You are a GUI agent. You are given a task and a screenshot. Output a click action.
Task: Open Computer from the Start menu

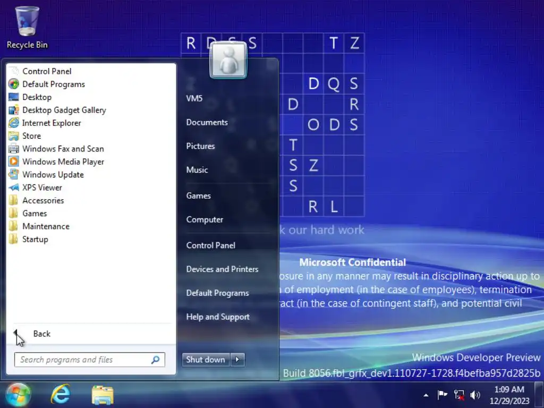coord(205,219)
